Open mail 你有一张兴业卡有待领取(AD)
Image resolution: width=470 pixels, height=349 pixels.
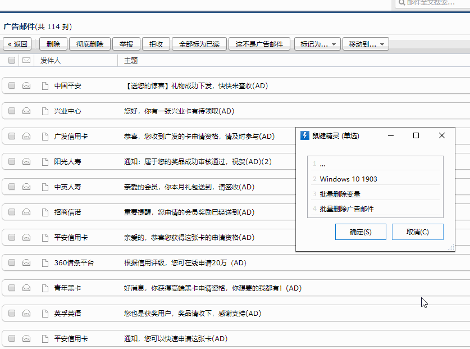[x=179, y=111]
